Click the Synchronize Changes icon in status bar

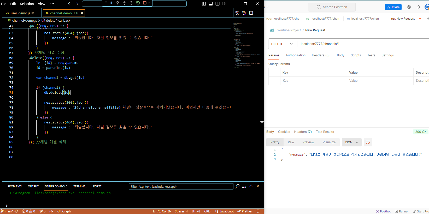[16, 211]
